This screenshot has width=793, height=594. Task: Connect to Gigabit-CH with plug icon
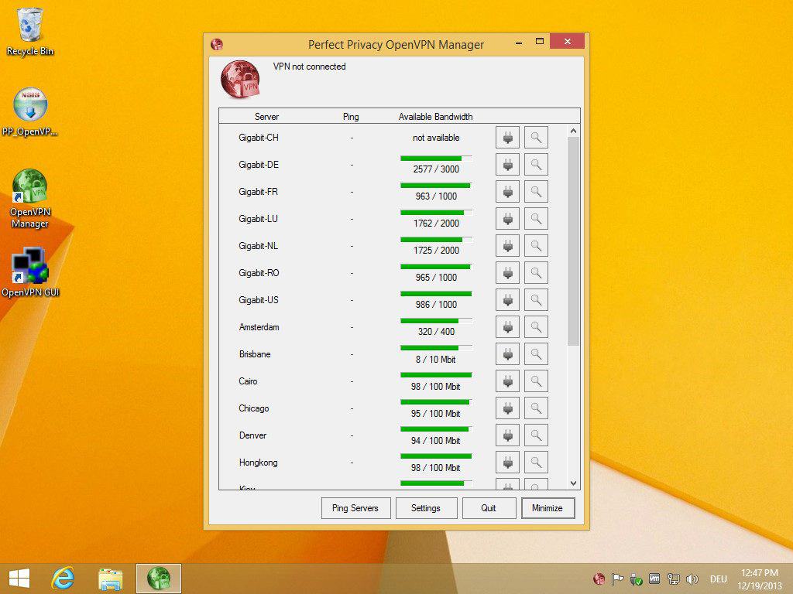[507, 138]
